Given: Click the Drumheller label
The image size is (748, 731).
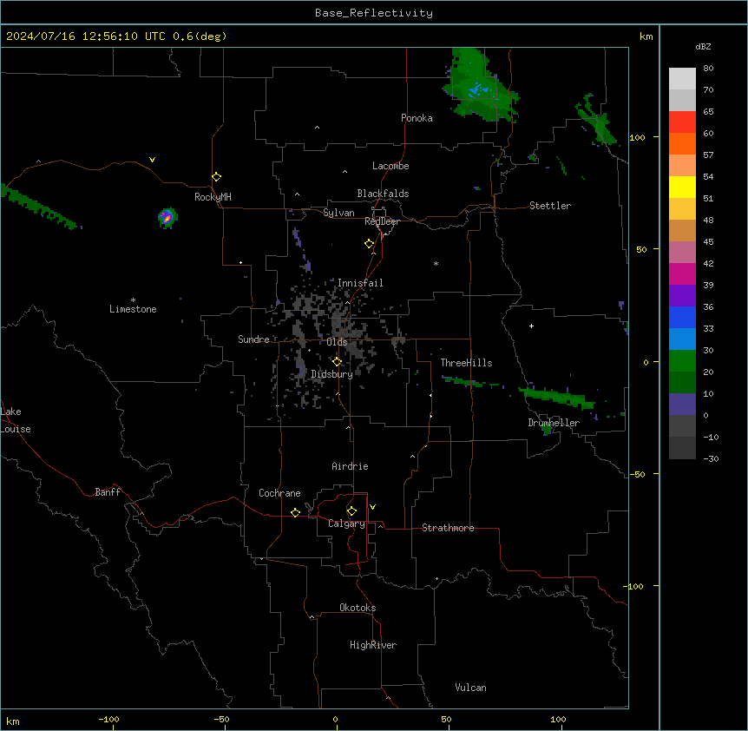Looking at the screenshot, I should [x=554, y=423].
